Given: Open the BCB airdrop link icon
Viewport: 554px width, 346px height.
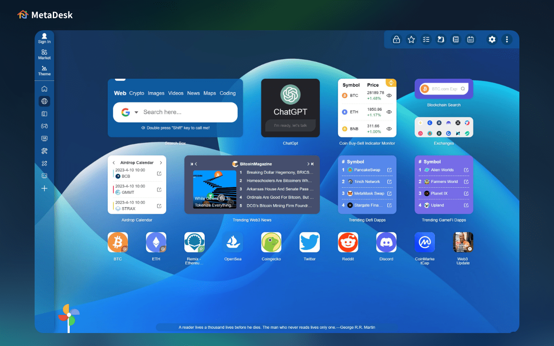Looking at the screenshot, I should tap(159, 173).
